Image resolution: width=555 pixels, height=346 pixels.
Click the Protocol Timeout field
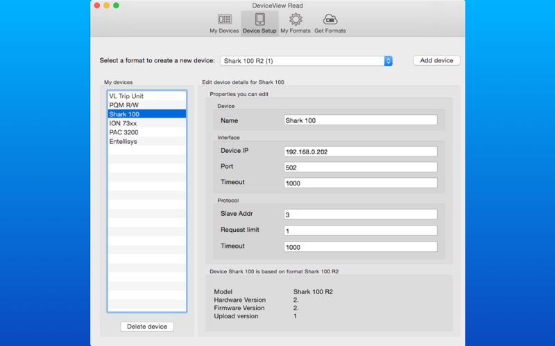pos(360,246)
